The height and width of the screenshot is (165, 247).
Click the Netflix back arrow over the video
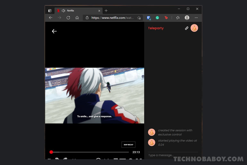point(54,31)
